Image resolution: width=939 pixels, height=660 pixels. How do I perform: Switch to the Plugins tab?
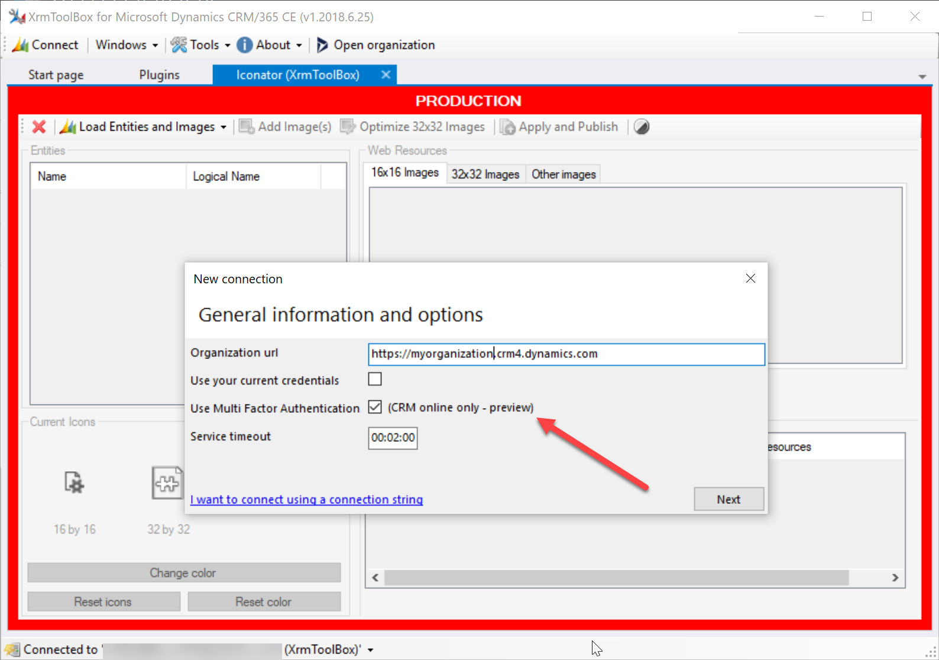[159, 75]
